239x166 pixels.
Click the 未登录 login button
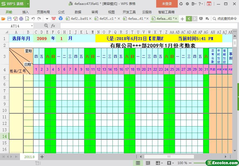point(167,4)
